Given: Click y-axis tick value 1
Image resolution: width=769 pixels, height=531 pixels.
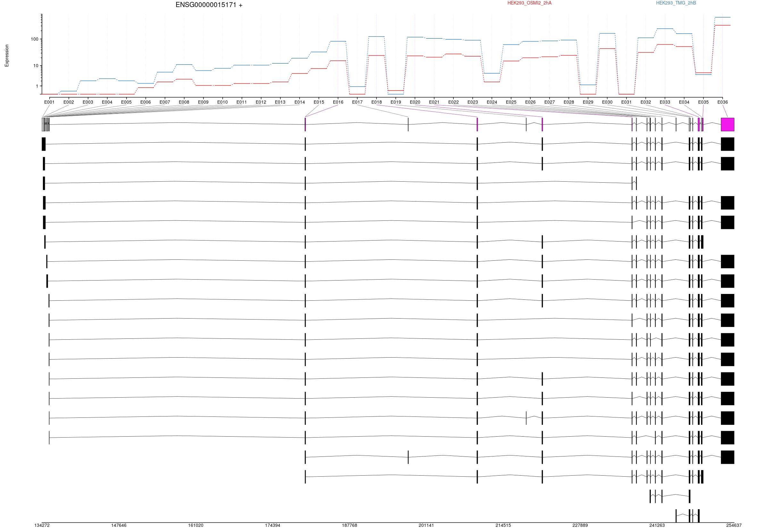Looking at the screenshot, I should point(37,86).
